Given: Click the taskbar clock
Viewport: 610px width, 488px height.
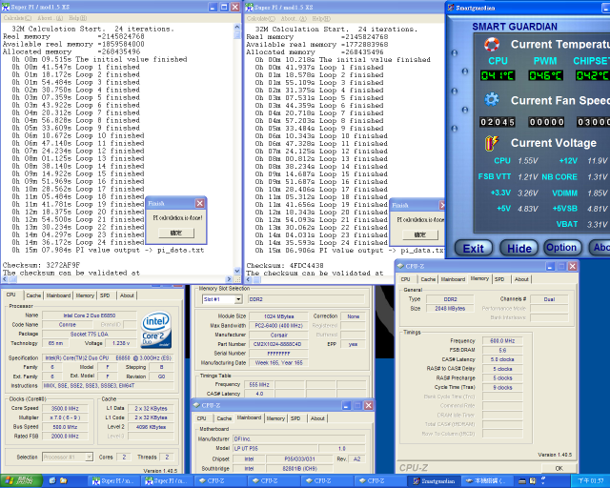Looking at the screenshot, I should [x=591, y=481].
